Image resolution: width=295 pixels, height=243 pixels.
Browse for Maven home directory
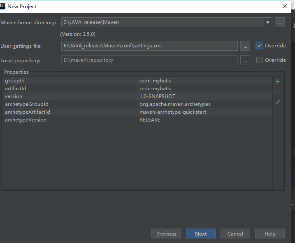pos(280,22)
